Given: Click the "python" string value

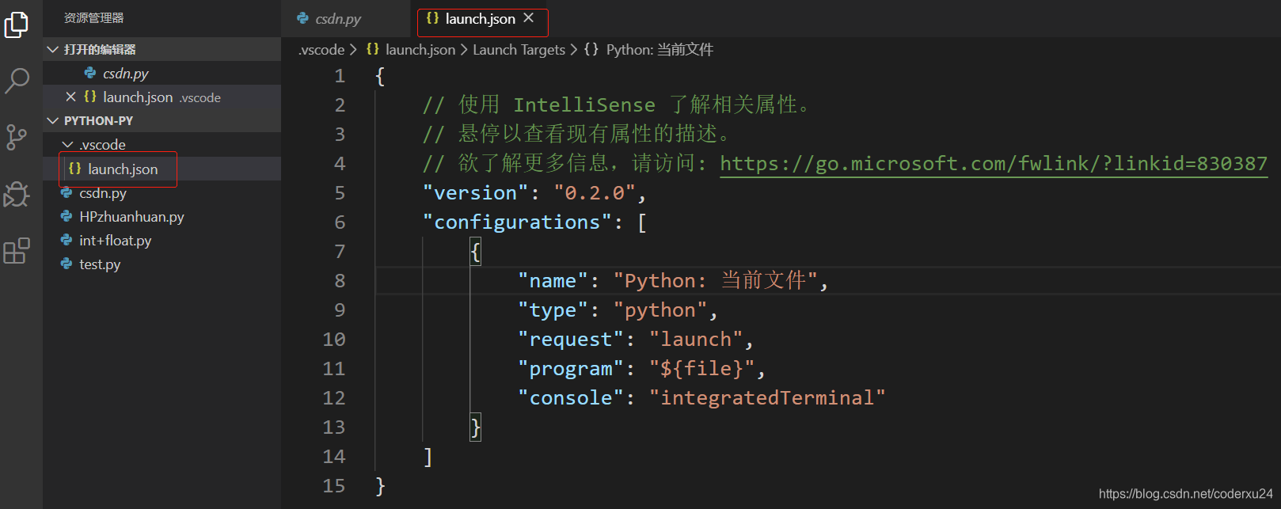Looking at the screenshot, I should click(x=660, y=310).
